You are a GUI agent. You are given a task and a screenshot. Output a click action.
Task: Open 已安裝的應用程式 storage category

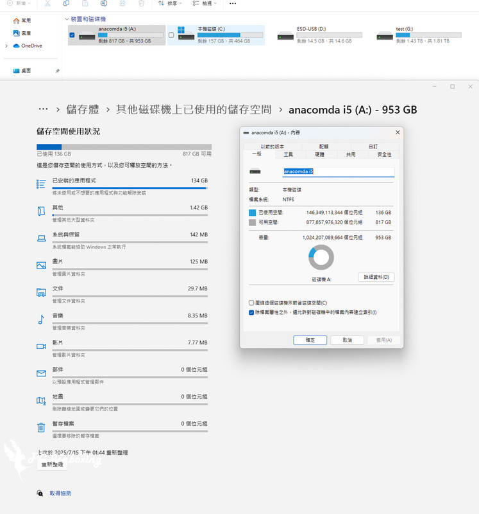point(122,187)
